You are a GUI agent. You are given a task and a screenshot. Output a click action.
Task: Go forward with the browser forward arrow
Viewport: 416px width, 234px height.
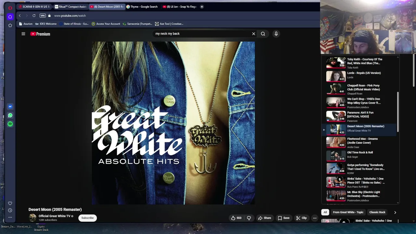(x=27, y=16)
